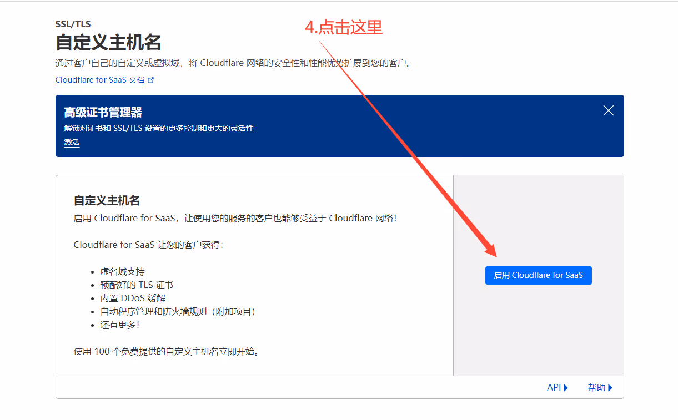Click the 虚名域支持 list item

coord(122,272)
